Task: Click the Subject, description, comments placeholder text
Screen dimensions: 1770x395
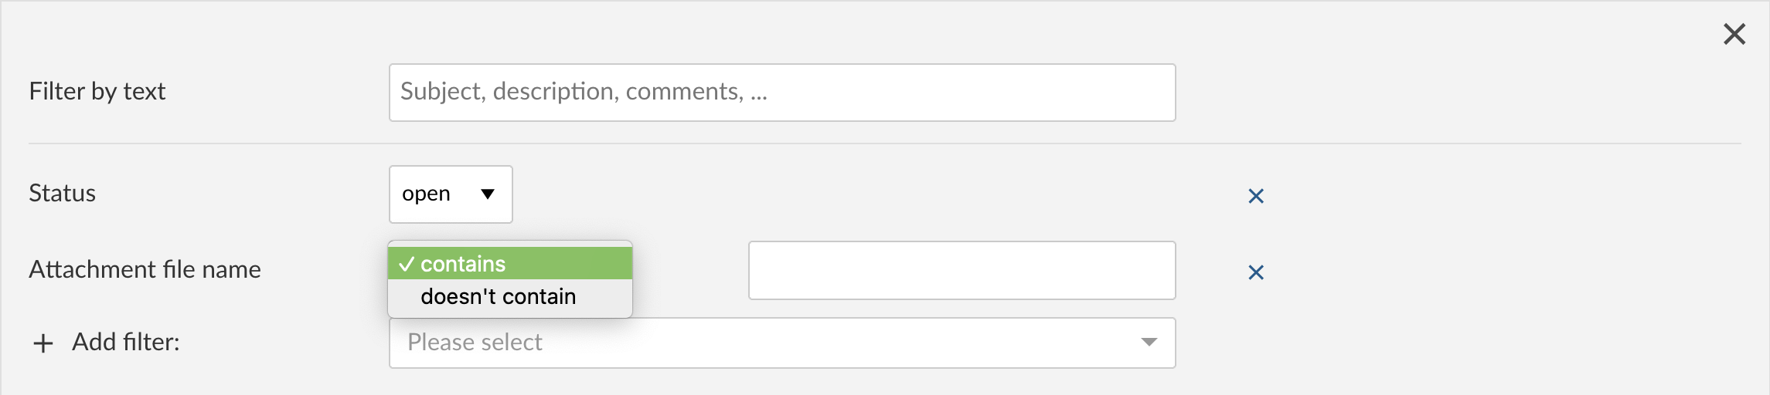Action: pos(584,92)
